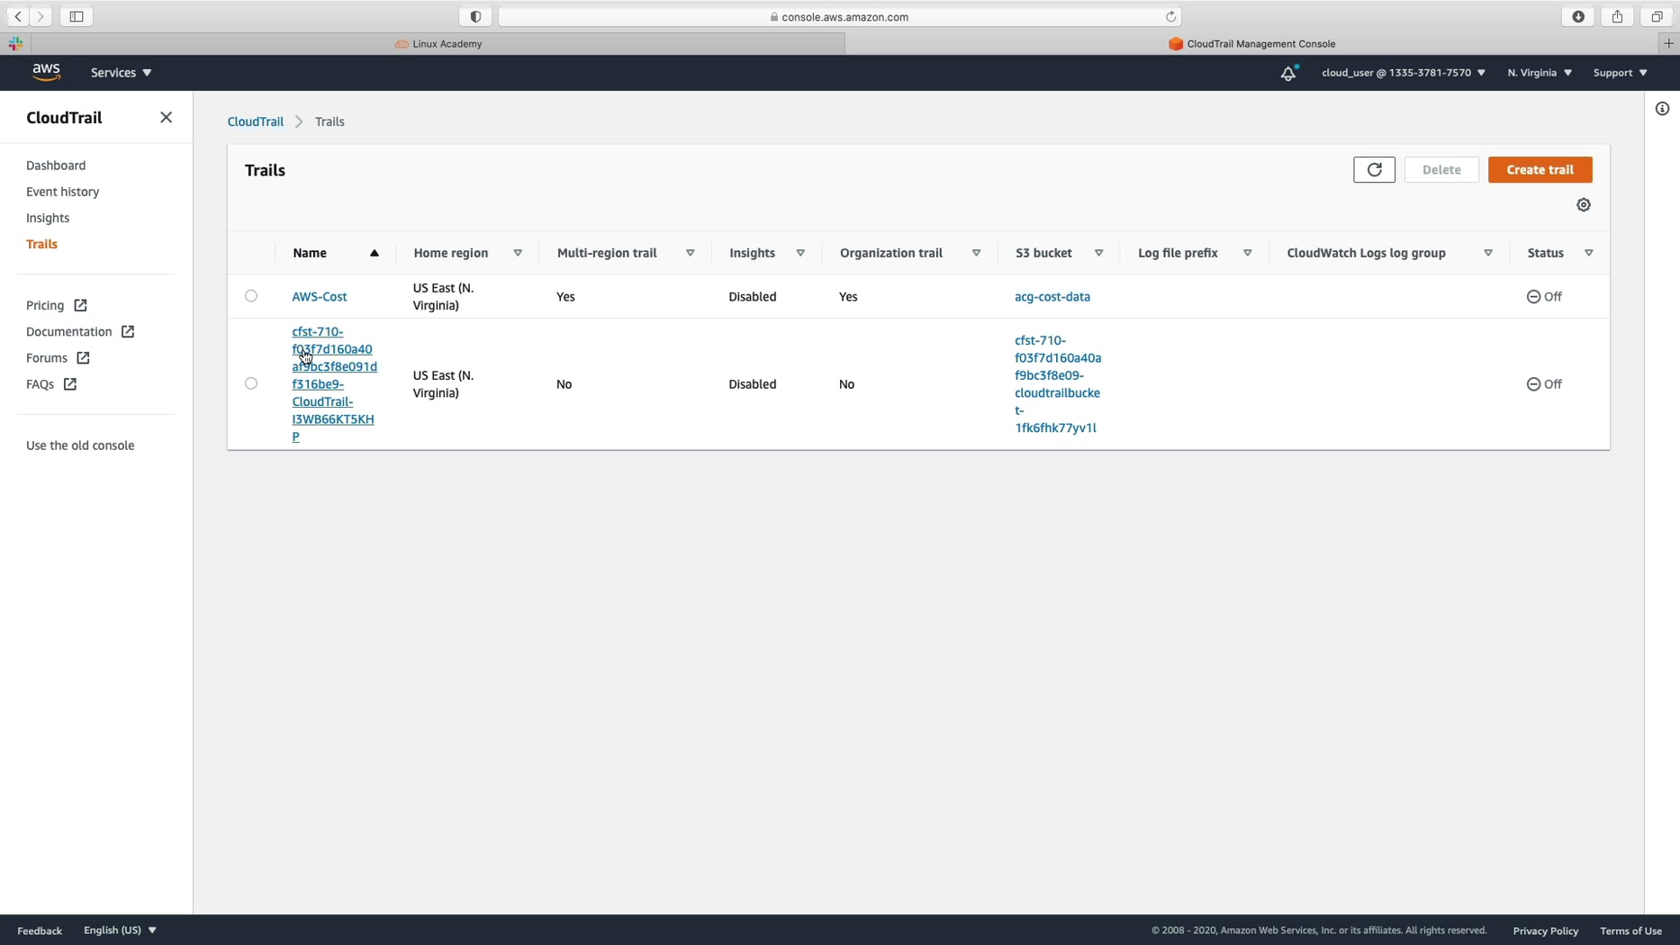
Task: Refresh the Trails list
Action: [x=1374, y=169]
